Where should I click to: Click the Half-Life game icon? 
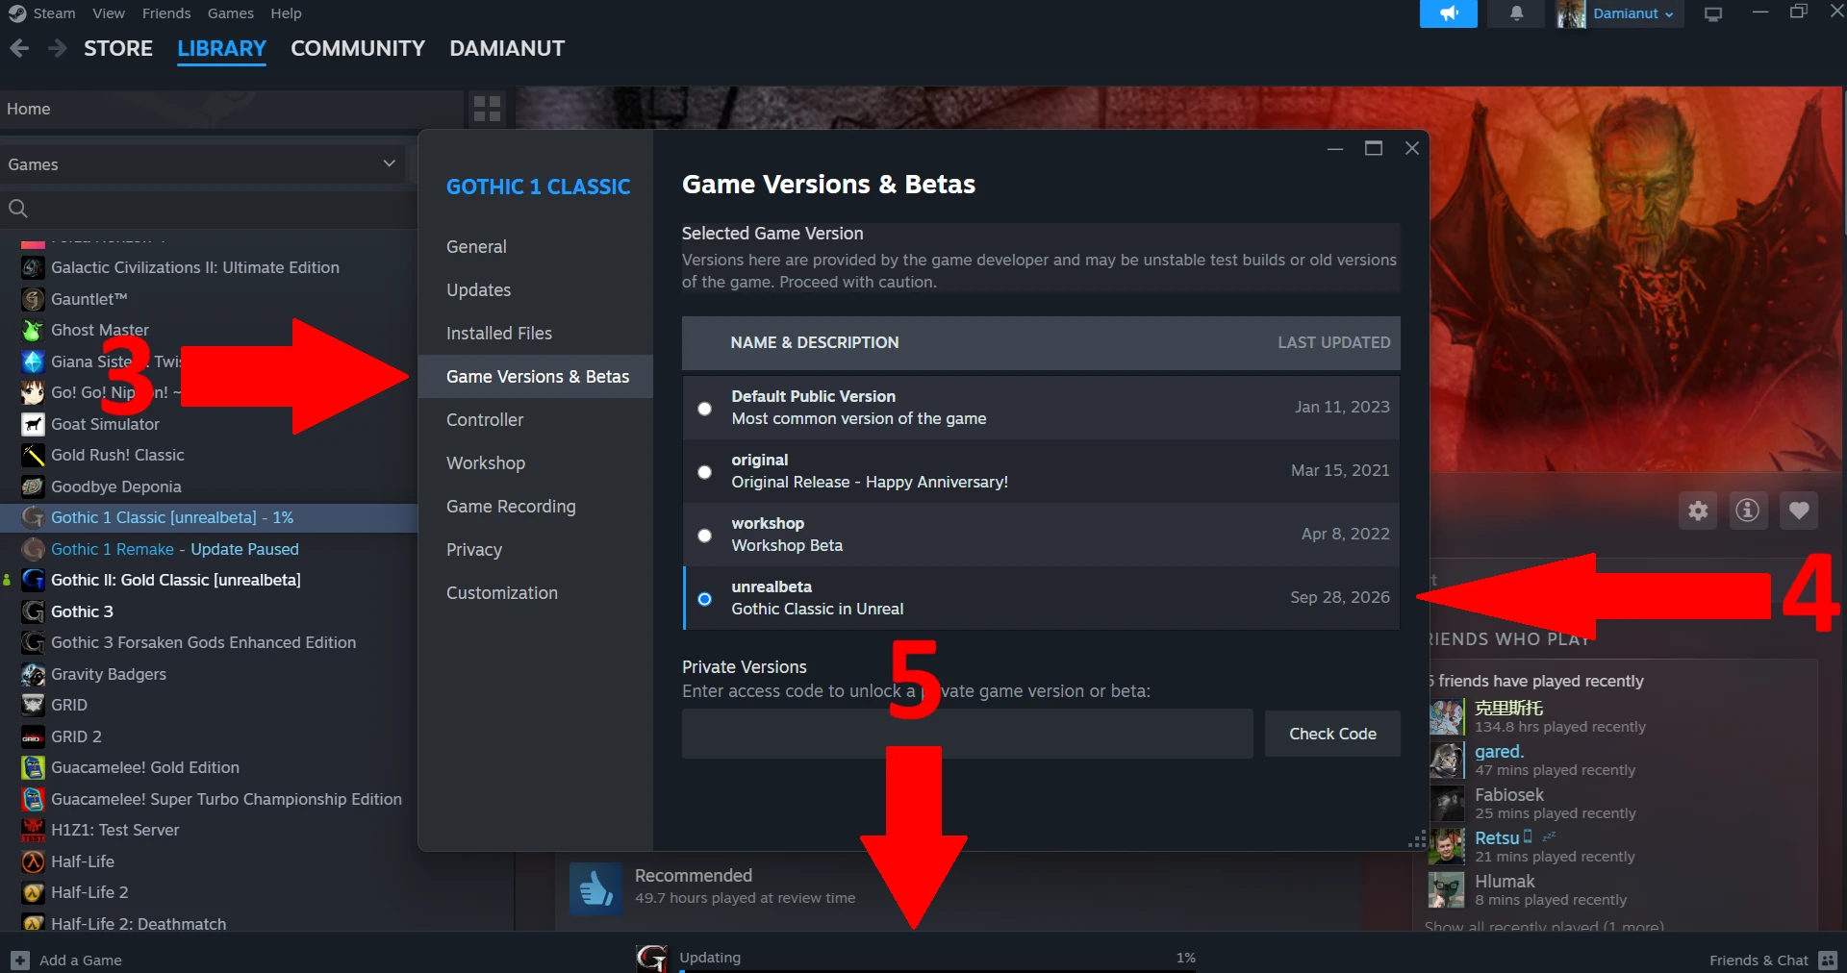click(33, 861)
